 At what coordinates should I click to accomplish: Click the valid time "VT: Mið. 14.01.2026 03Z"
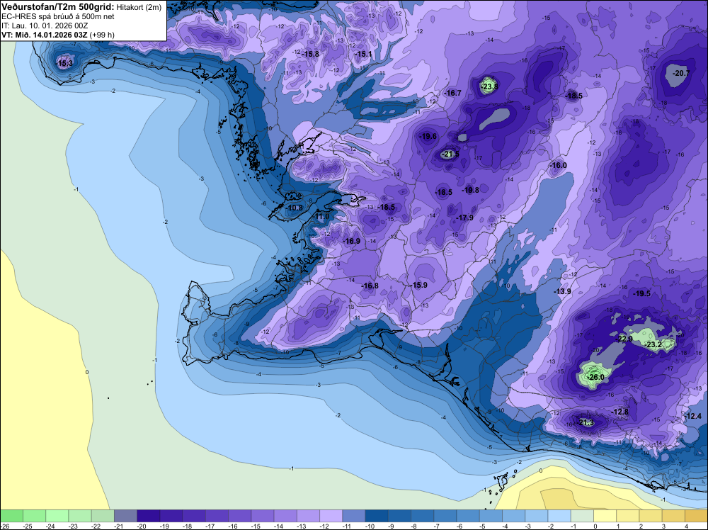pyautogui.click(x=45, y=35)
